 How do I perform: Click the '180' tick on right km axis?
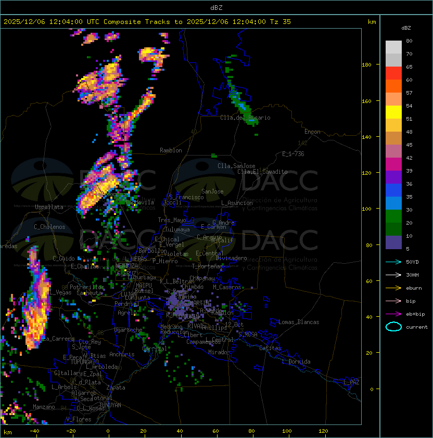tap(366, 65)
